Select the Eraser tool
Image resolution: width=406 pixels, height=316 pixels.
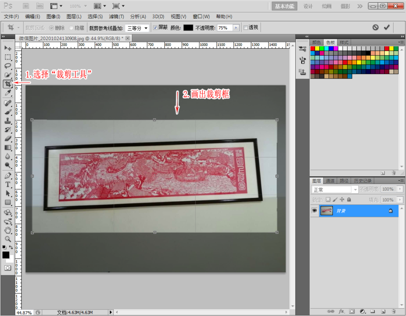pos(8,138)
